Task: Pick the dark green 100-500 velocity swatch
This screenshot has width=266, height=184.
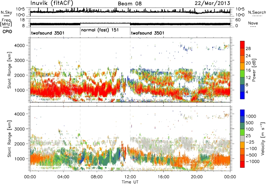Action: tap(242, 126)
